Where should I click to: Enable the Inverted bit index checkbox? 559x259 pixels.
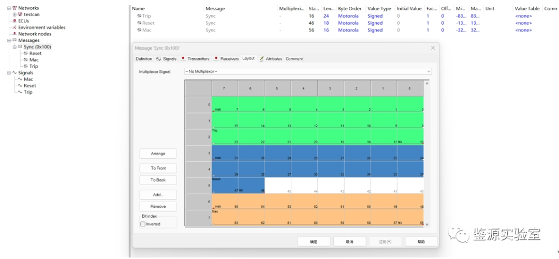(143, 224)
